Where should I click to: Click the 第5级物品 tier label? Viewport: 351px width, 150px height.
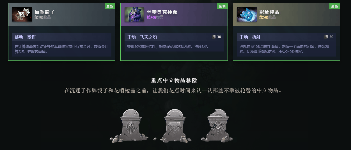267,17
